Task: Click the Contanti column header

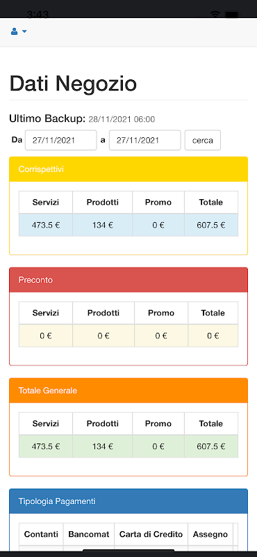Action: pyautogui.click(x=41, y=534)
